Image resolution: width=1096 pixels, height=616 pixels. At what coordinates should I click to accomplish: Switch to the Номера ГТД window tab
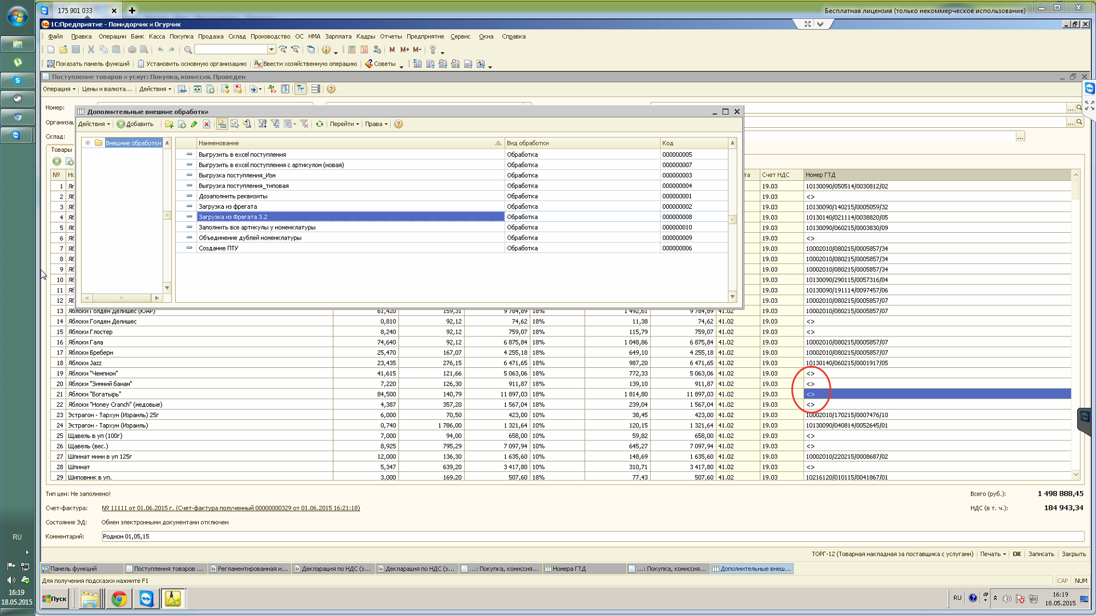click(569, 569)
